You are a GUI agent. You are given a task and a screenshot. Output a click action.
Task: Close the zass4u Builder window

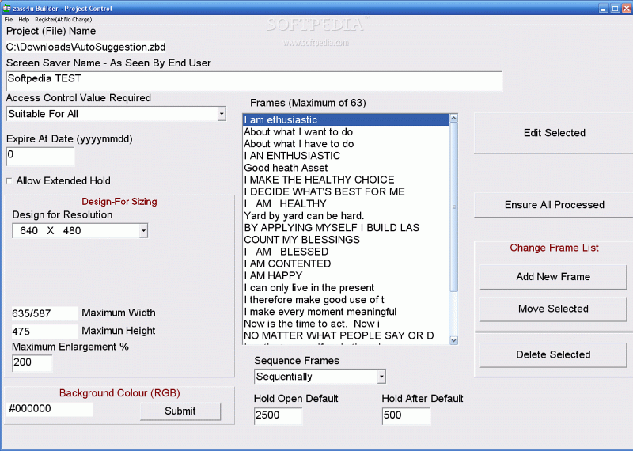tap(627, 8)
